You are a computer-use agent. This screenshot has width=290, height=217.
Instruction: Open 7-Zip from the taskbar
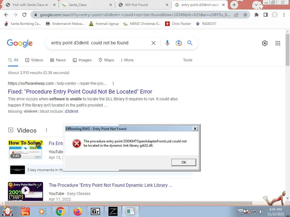tap(95, 211)
